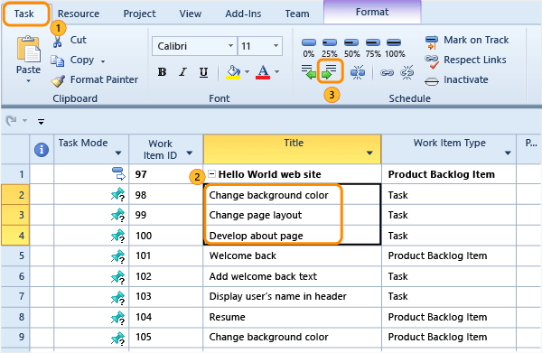Image resolution: width=542 pixels, height=353 pixels.
Task: Click the Indent Task green right arrow
Action: pyautogui.click(x=329, y=72)
